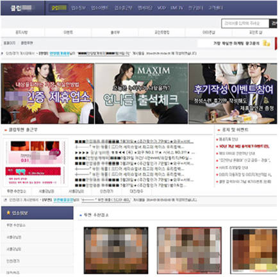Click the small arrow icon before the top notice ticker

click(x=3, y=53)
